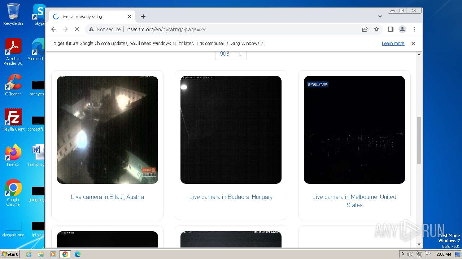Open Recycle Bin on desktop
Viewport: 462px width, 259px height.
click(x=13, y=14)
